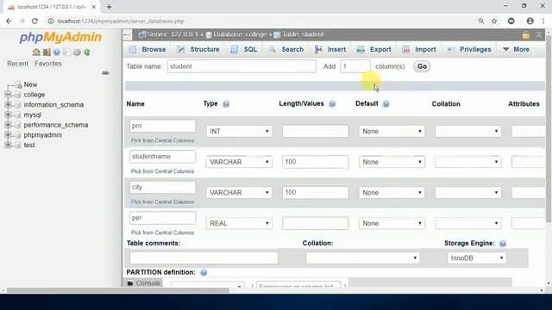
Task: Click Pick from Central Columns under city
Action: pyautogui.click(x=163, y=202)
